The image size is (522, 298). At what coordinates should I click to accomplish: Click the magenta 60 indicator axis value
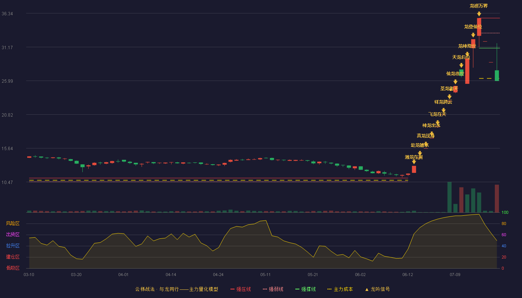[504, 235]
